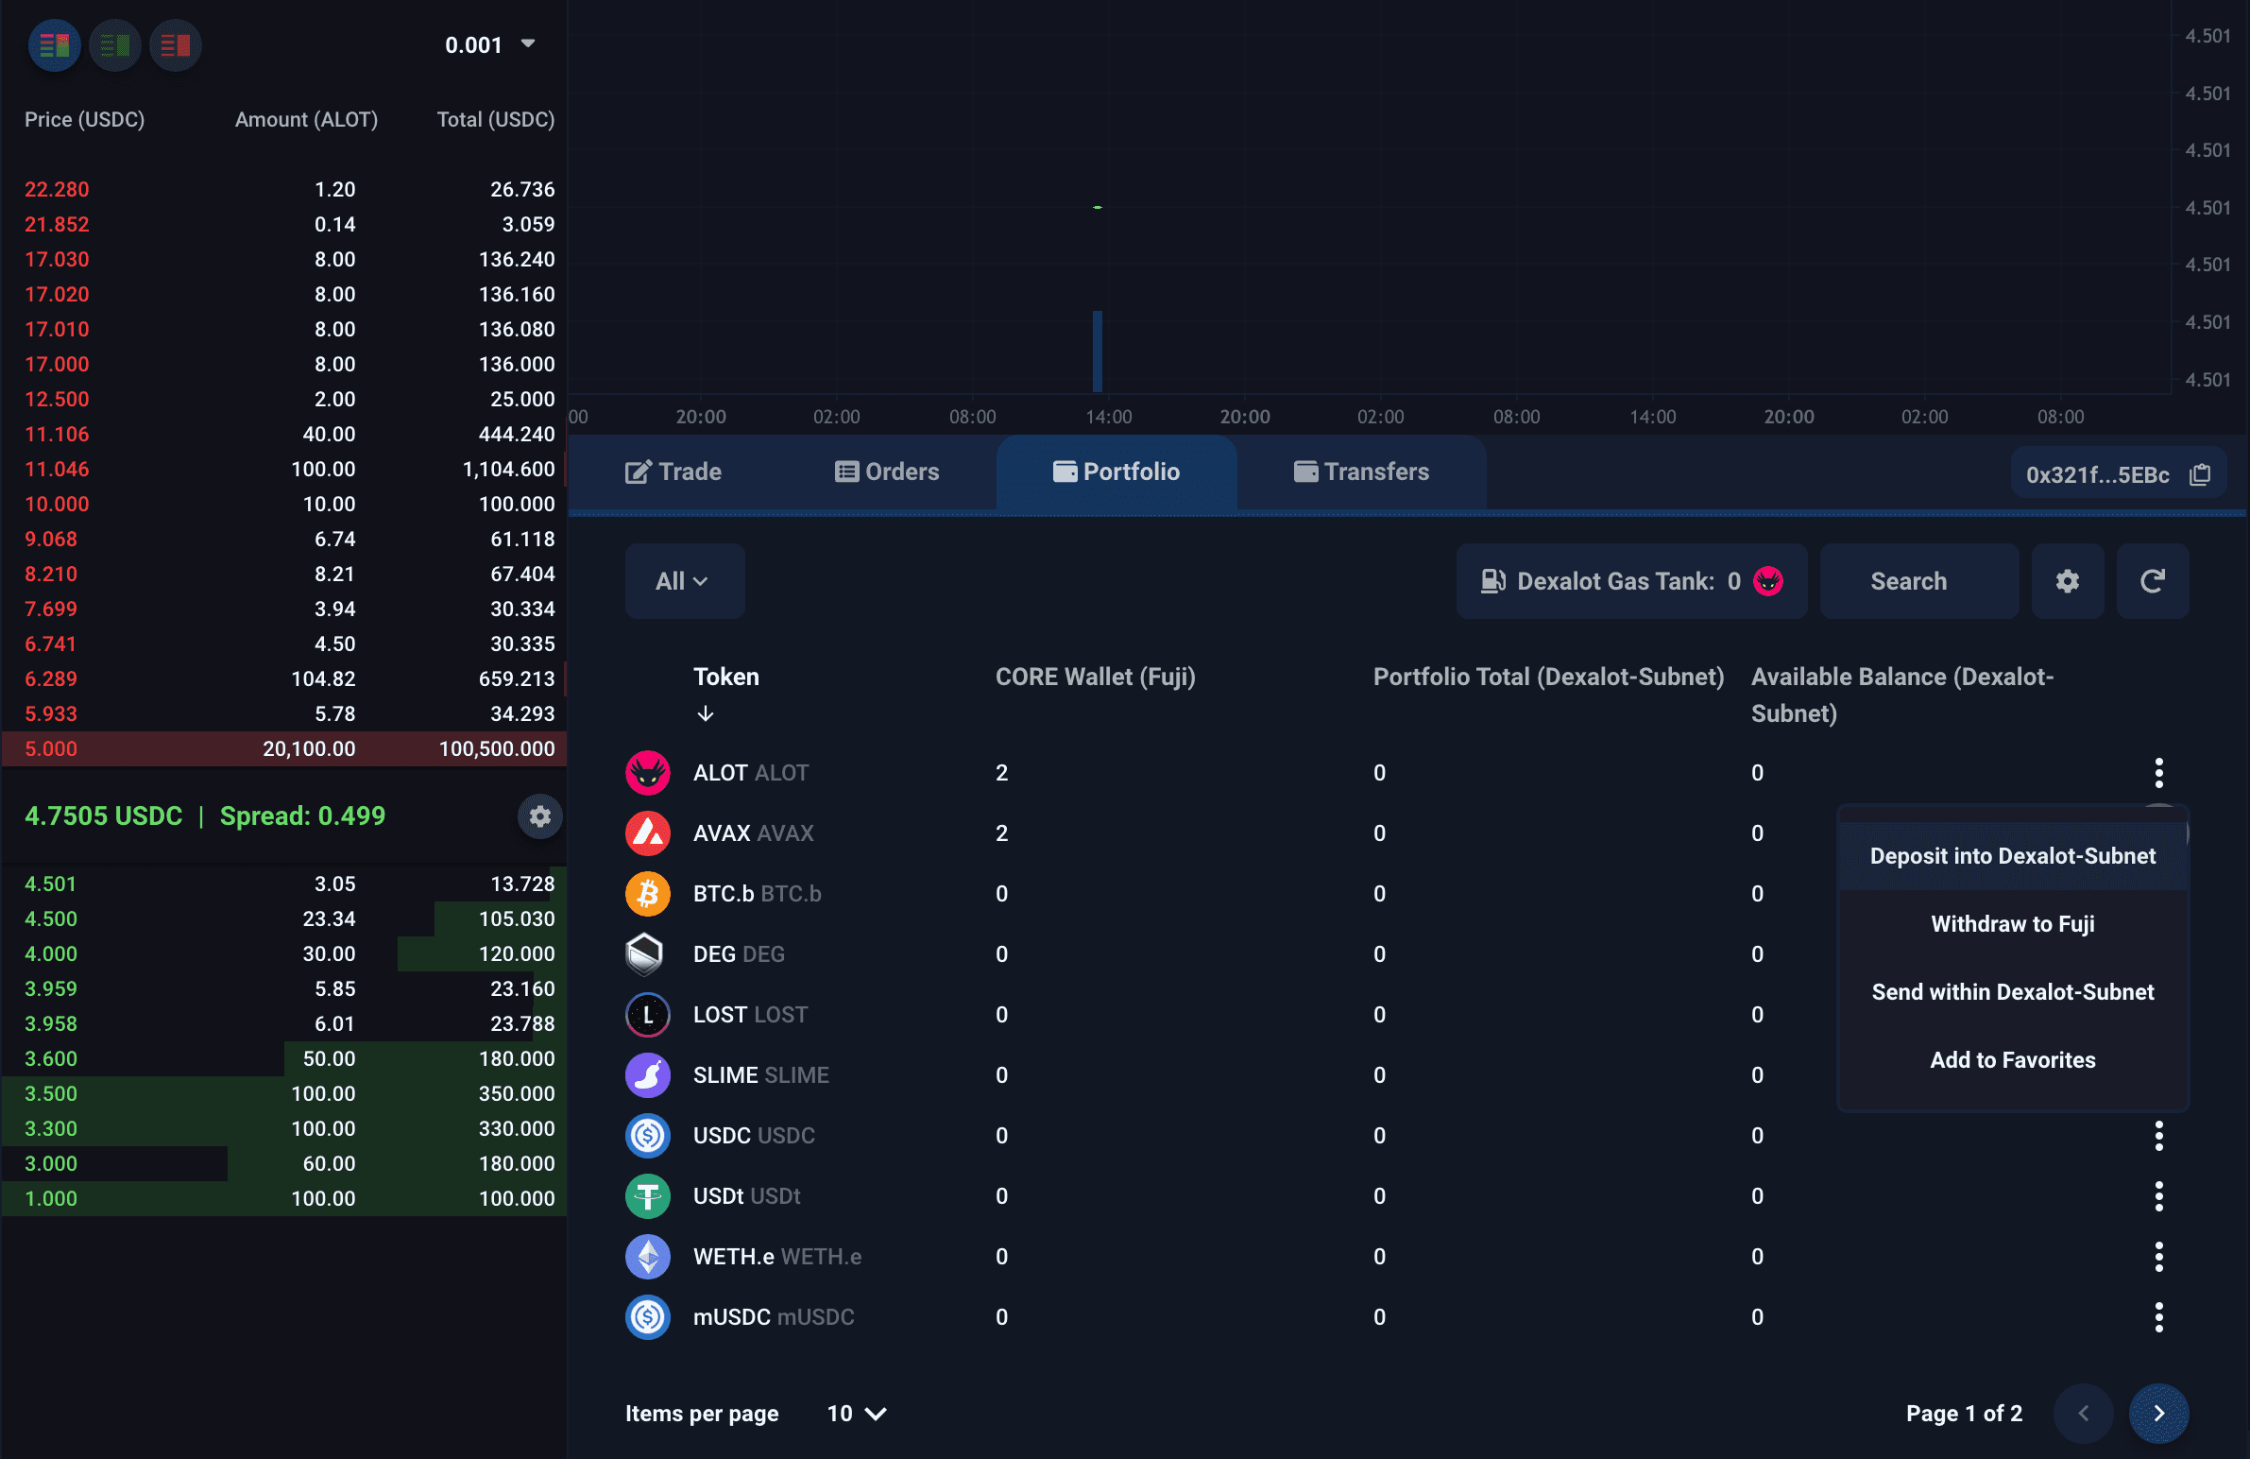2250x1459 pixels.
Task: Refresh portfolio balances
Action: [2153, 580]
